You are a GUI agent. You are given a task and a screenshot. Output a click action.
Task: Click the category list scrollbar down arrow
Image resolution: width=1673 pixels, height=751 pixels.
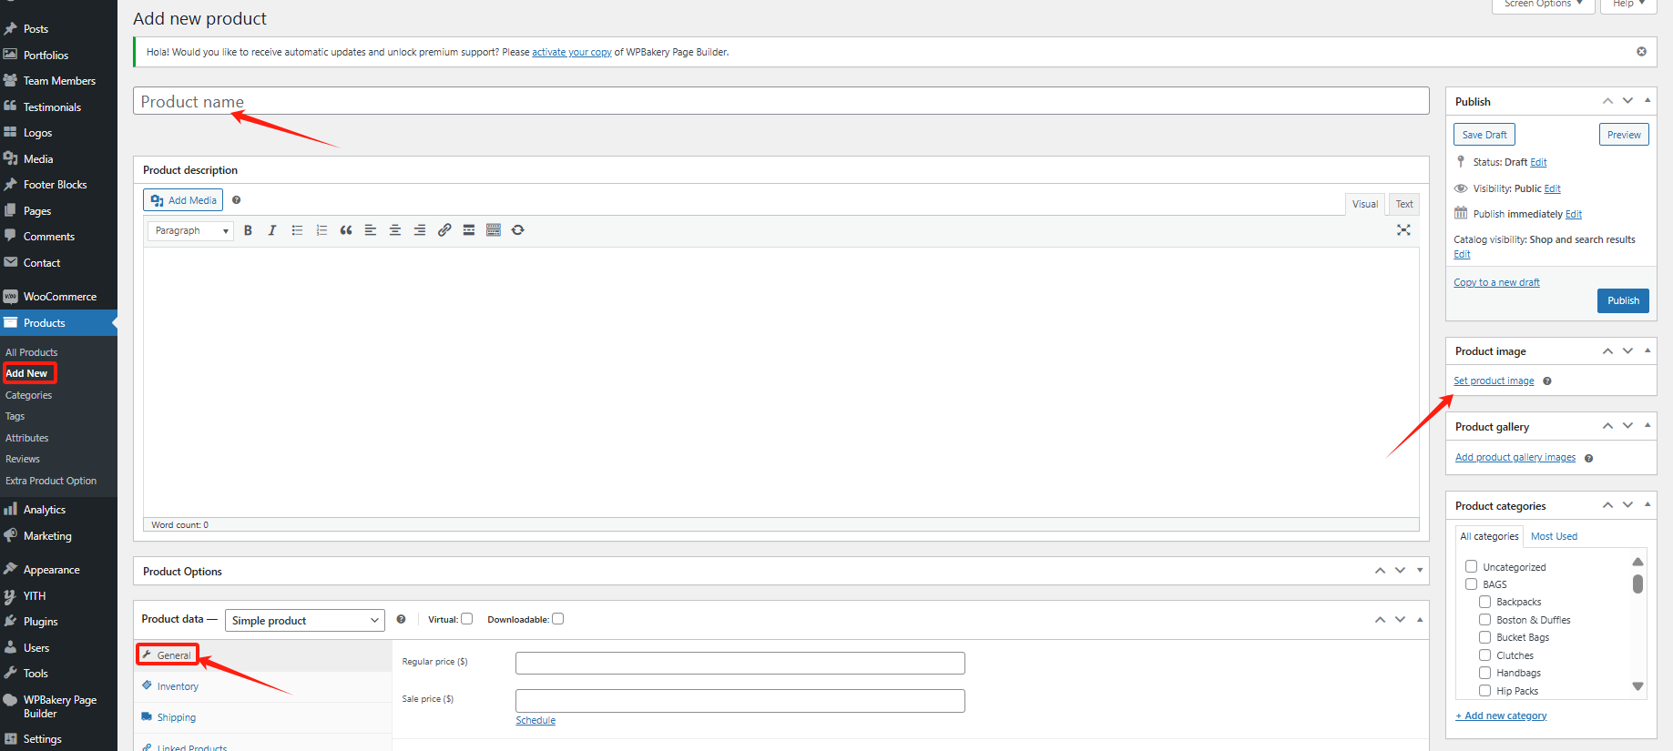[x=1637, y=686]
